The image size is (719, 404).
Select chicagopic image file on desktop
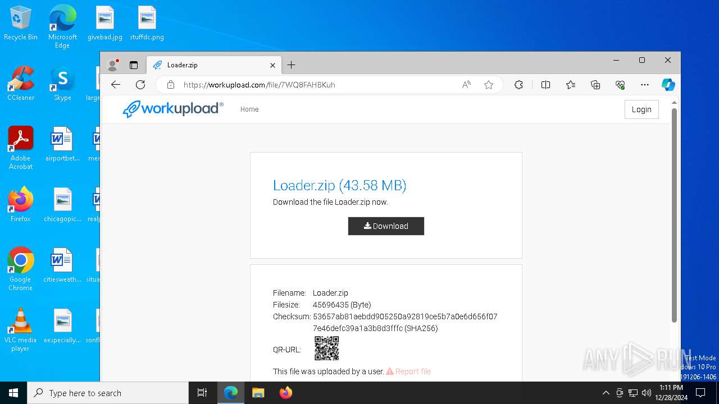click(62, 205)
